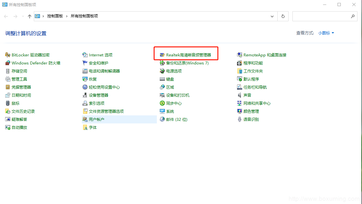This screenshot has width=362, height=204.
Task: Click the forward navigation arrow
Action: coord(15,16)
